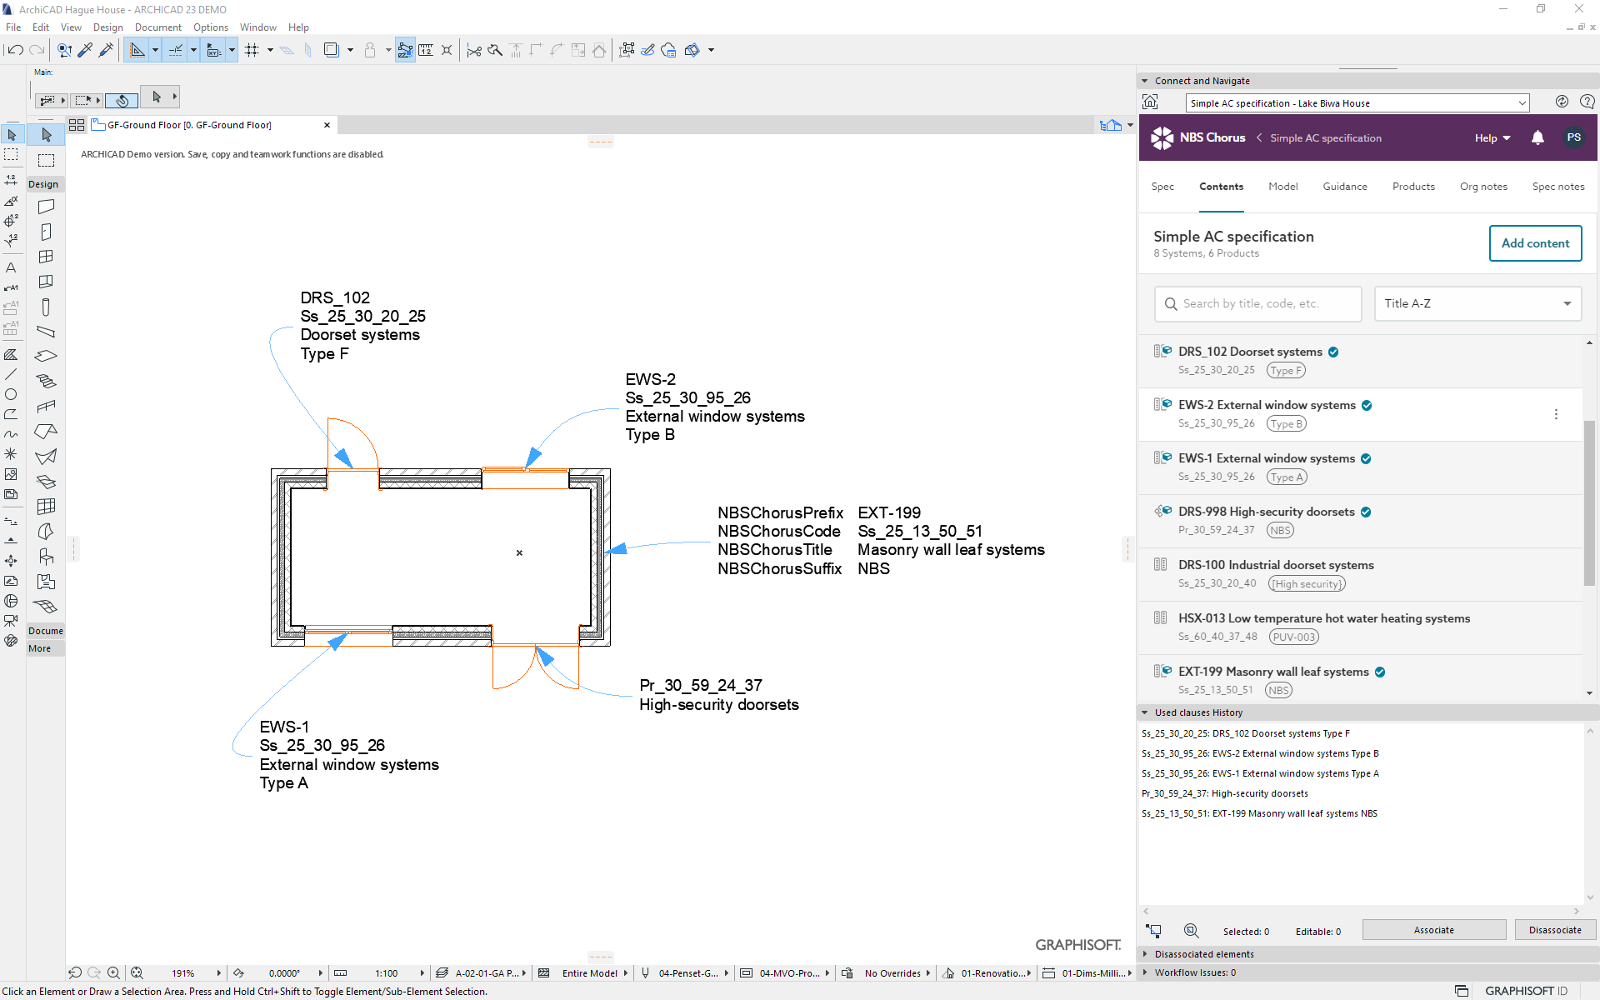This screenshot has width=1600, height=1000.
Task: Select the Arrow tool in the toolbox
Action: [x=12, y=134]
